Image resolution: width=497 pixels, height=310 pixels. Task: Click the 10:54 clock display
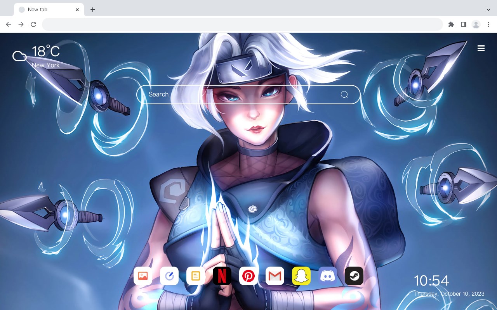[x=431, y=281]
